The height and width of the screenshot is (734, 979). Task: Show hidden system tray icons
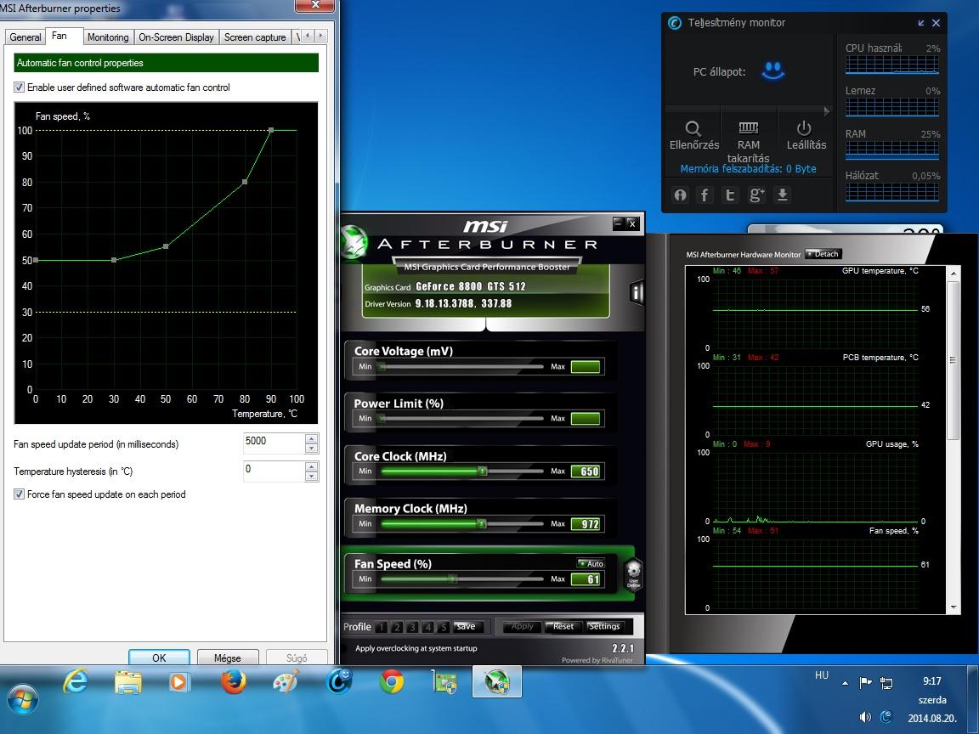(845, 682)
